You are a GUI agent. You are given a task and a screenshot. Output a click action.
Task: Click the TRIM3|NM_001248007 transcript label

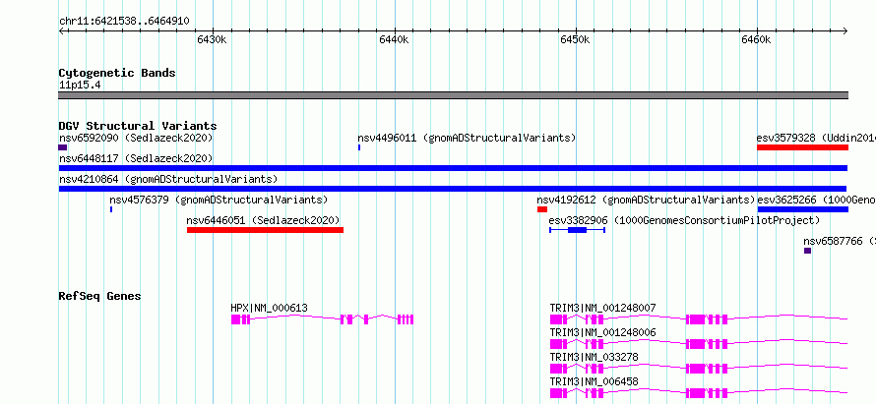602,308
